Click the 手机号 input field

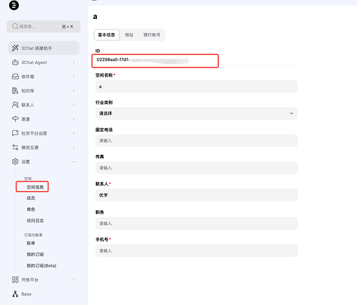197,251
